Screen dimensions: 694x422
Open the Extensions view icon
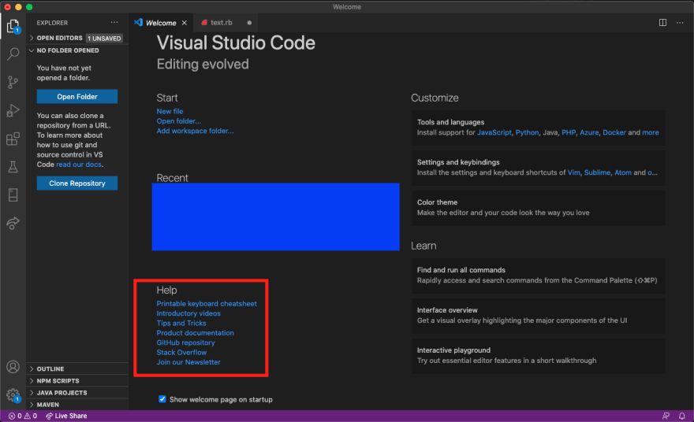coord(13,139)
